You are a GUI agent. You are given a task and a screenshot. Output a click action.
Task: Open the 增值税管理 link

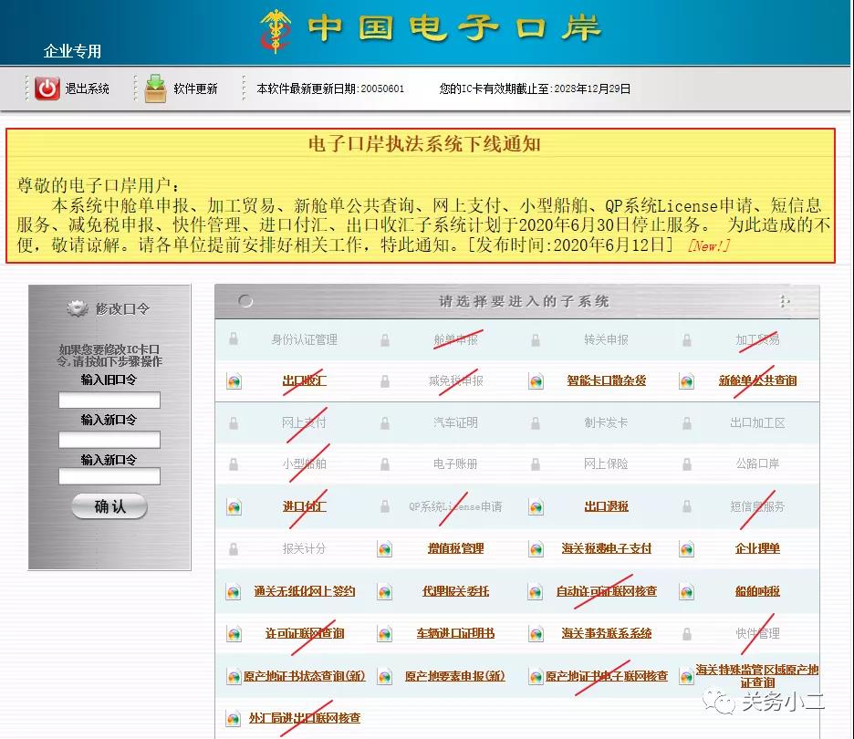(455, 548)
